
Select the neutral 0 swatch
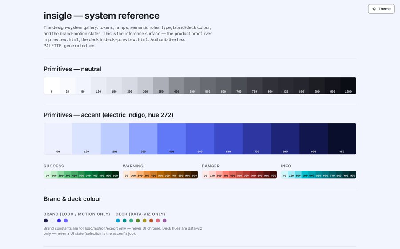click(52, 86)
